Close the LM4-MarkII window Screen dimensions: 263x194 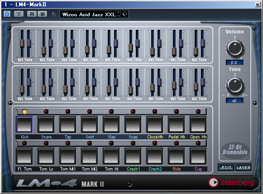tap(258, 5)
